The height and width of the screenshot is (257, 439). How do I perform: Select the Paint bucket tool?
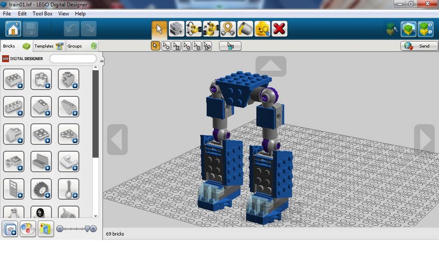[x=245, y=29]
